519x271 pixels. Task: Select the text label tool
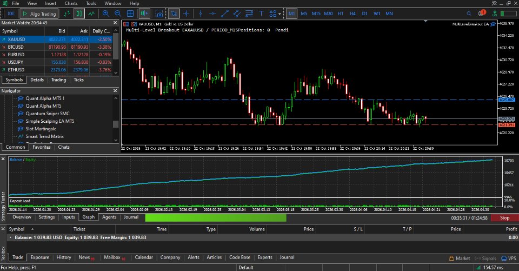261,14
